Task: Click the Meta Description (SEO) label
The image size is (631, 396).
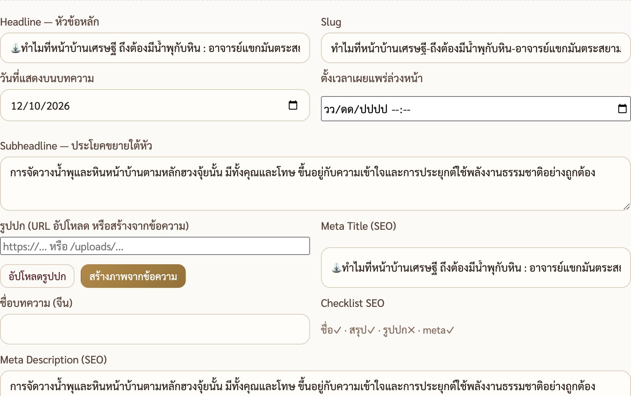Action: pyautogui.click(x=54, y=360)
